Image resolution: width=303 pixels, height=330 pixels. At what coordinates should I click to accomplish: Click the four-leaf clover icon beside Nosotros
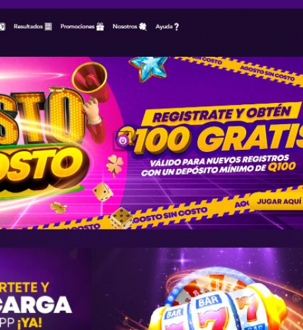(x=143, y=26)
